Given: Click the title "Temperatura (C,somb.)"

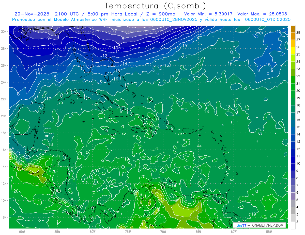Looking at the screenshot, I should click(155, 6).
